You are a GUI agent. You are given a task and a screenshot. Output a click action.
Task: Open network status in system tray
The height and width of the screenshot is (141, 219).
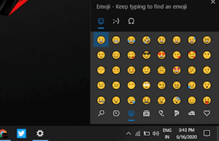pyautogui.click(x=138, y=134)
